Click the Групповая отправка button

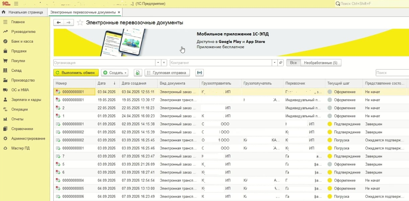(x=167, y=72)
